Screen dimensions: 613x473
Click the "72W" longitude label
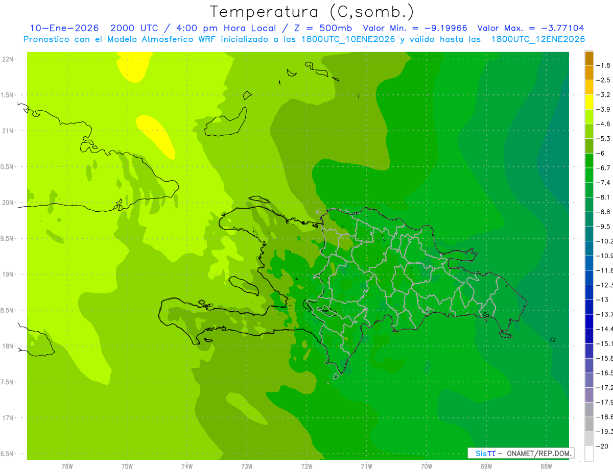tap(306, 466)
